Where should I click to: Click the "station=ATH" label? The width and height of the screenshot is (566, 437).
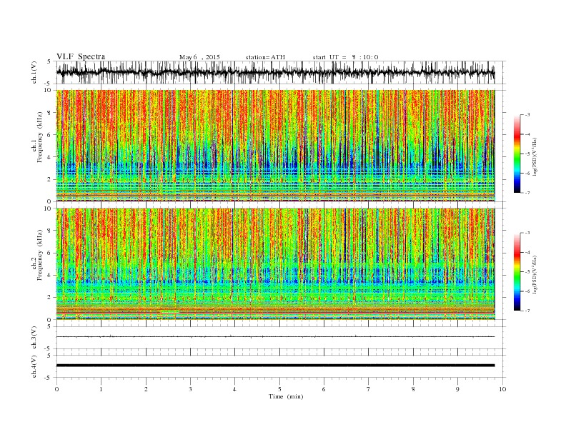(x=265, y=57)
